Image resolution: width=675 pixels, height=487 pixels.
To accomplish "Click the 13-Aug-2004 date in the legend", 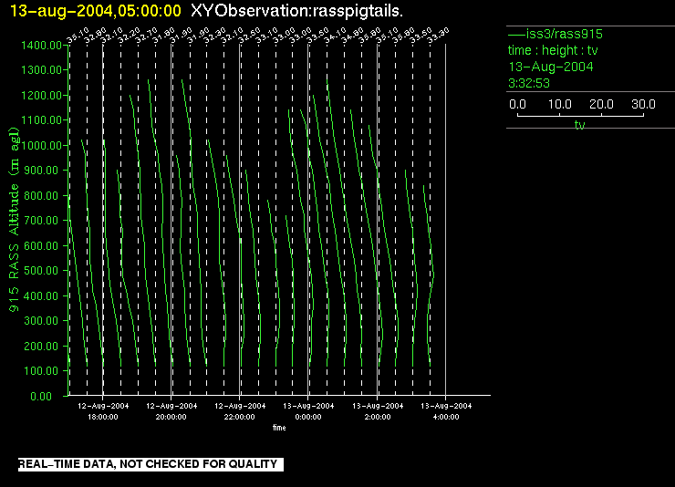I will pyautogui.click(x=551, y=67).
